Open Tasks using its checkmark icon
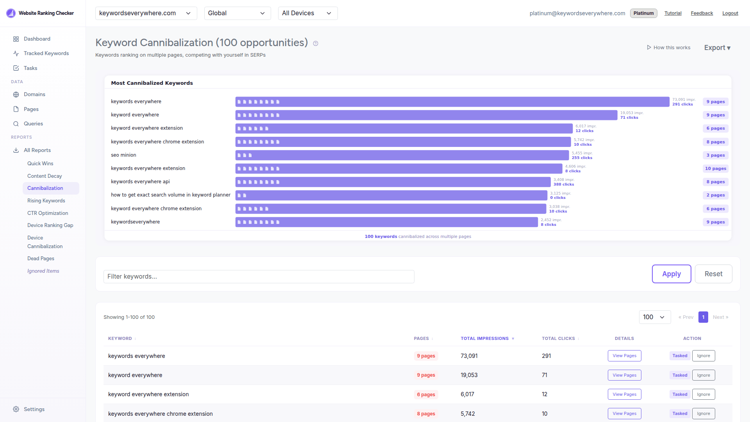The image size is (750, 422). point(16,68)
